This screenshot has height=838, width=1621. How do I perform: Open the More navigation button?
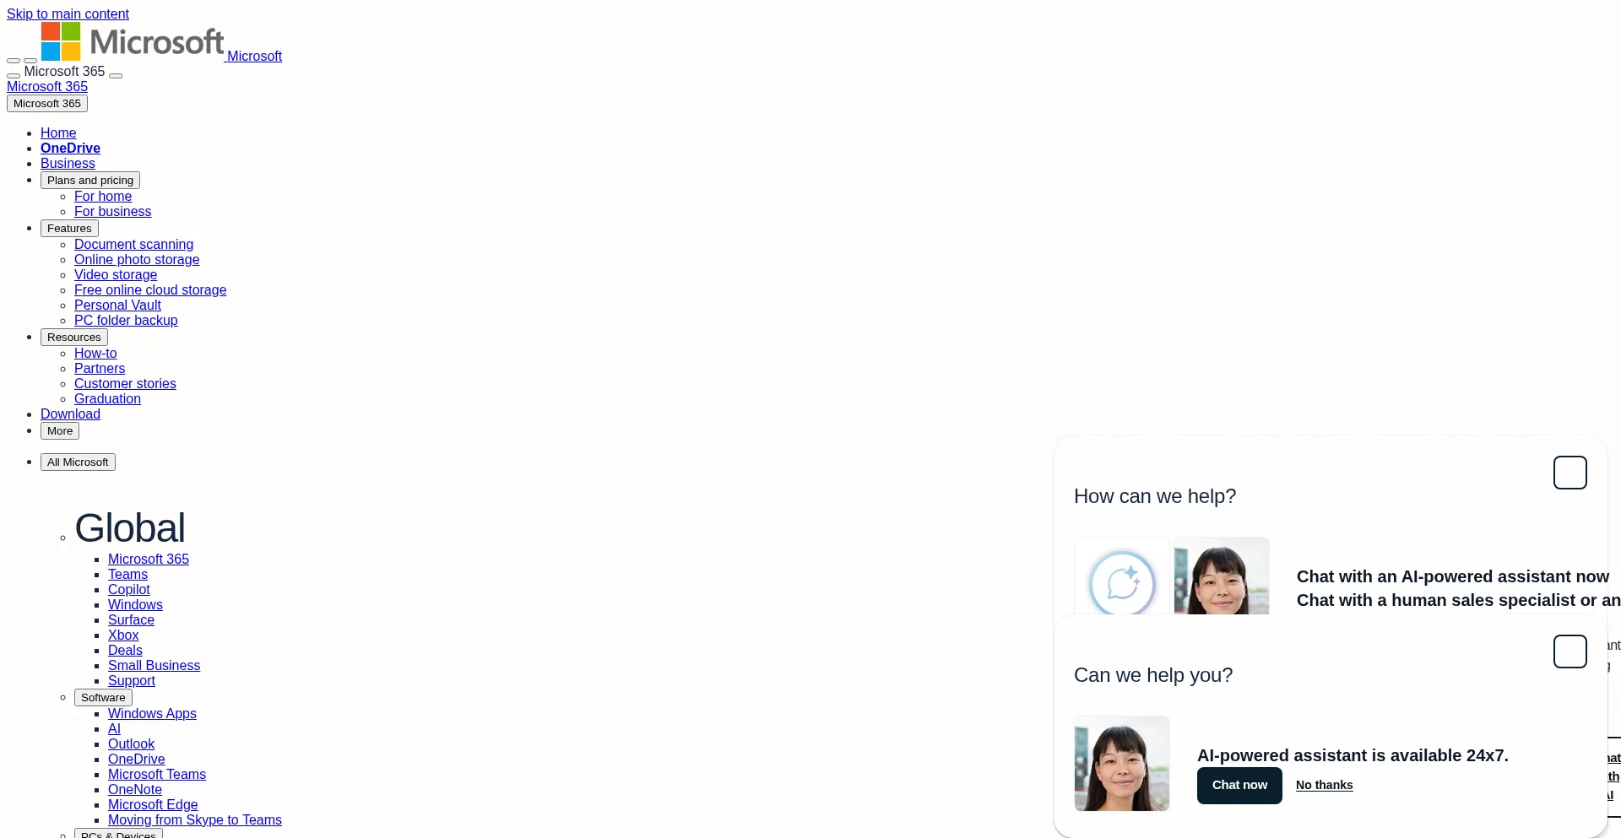[60, 431]
